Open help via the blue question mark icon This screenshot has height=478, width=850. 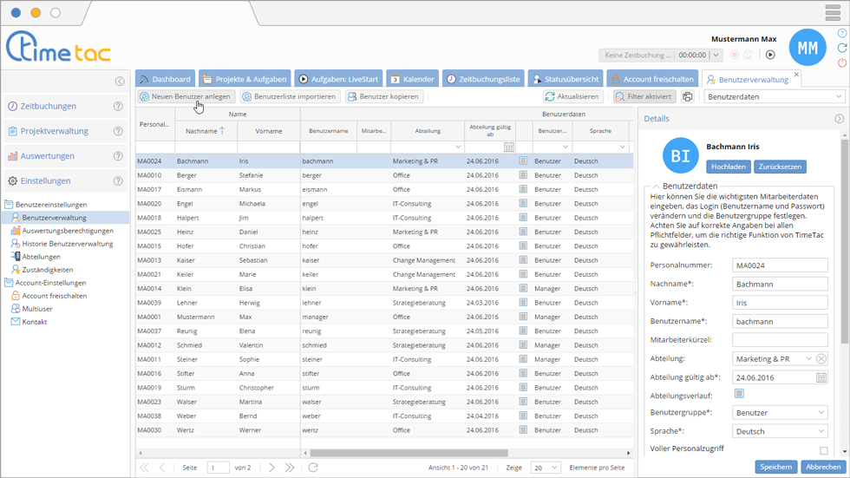(842, 34)
